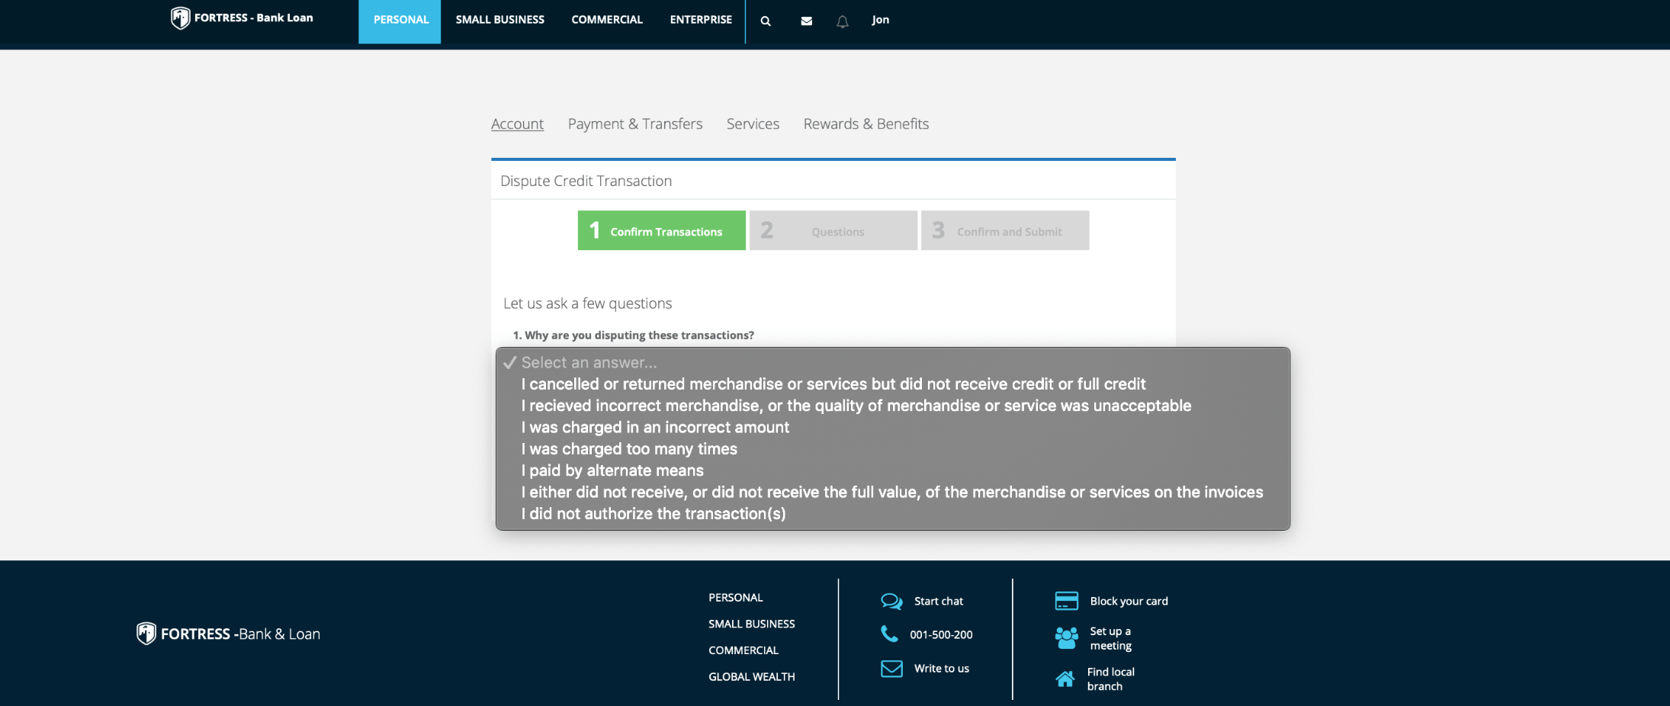Click the Set up a meeting text
Image resolution: width=1670 pixels, height=706 pixels.
pyautogui.click(x=1111, y=638)
